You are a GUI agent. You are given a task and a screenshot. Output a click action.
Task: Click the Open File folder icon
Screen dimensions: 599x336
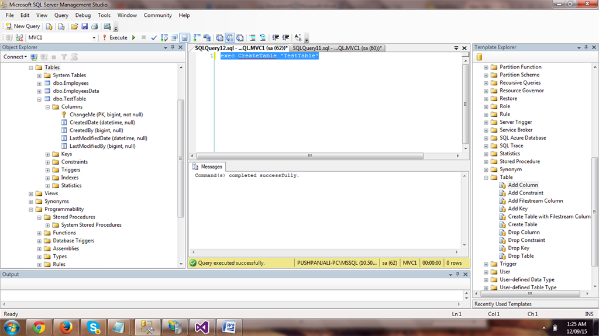click(74, 26)
